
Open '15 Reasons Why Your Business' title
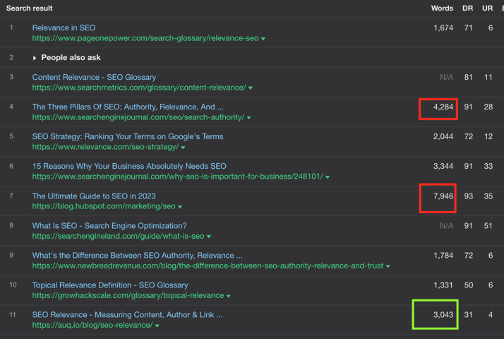point(129,166)
